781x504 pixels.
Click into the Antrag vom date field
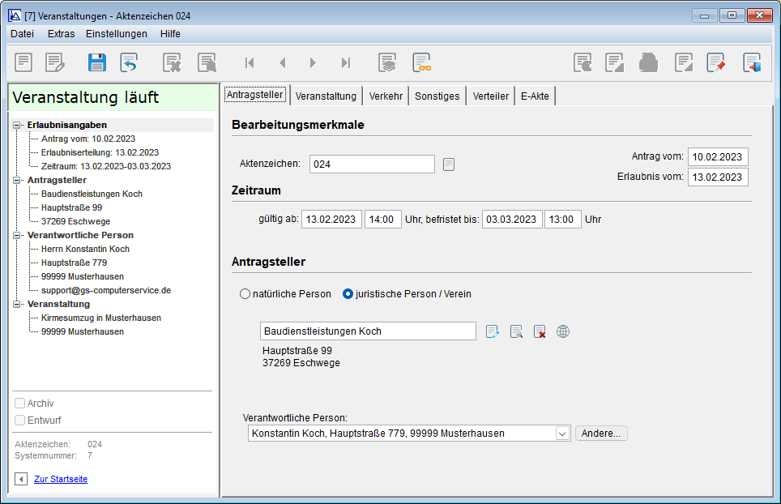[718, 156]
